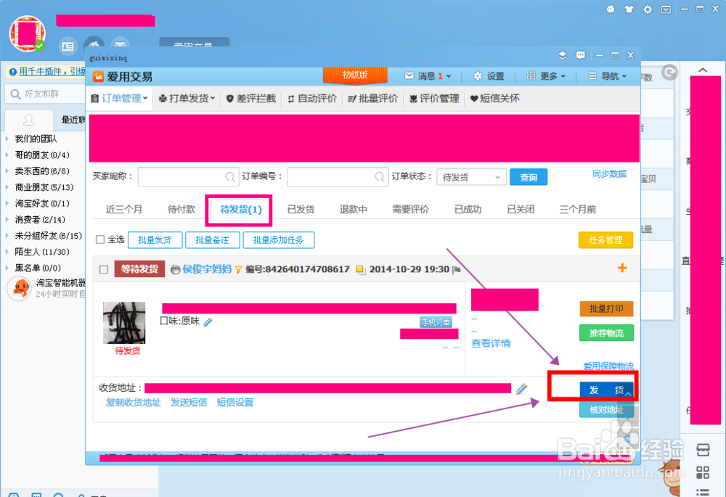The image size is (726, 497).
Task: Edit the 口味:原味 flavor note pencil
Action: 208,321
